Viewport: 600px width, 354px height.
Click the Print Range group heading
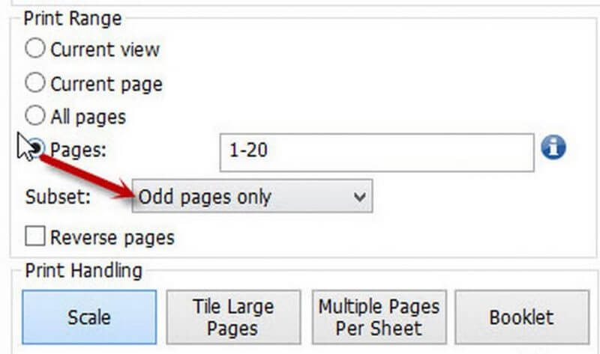pyautogui.click(x=73, y=18)
